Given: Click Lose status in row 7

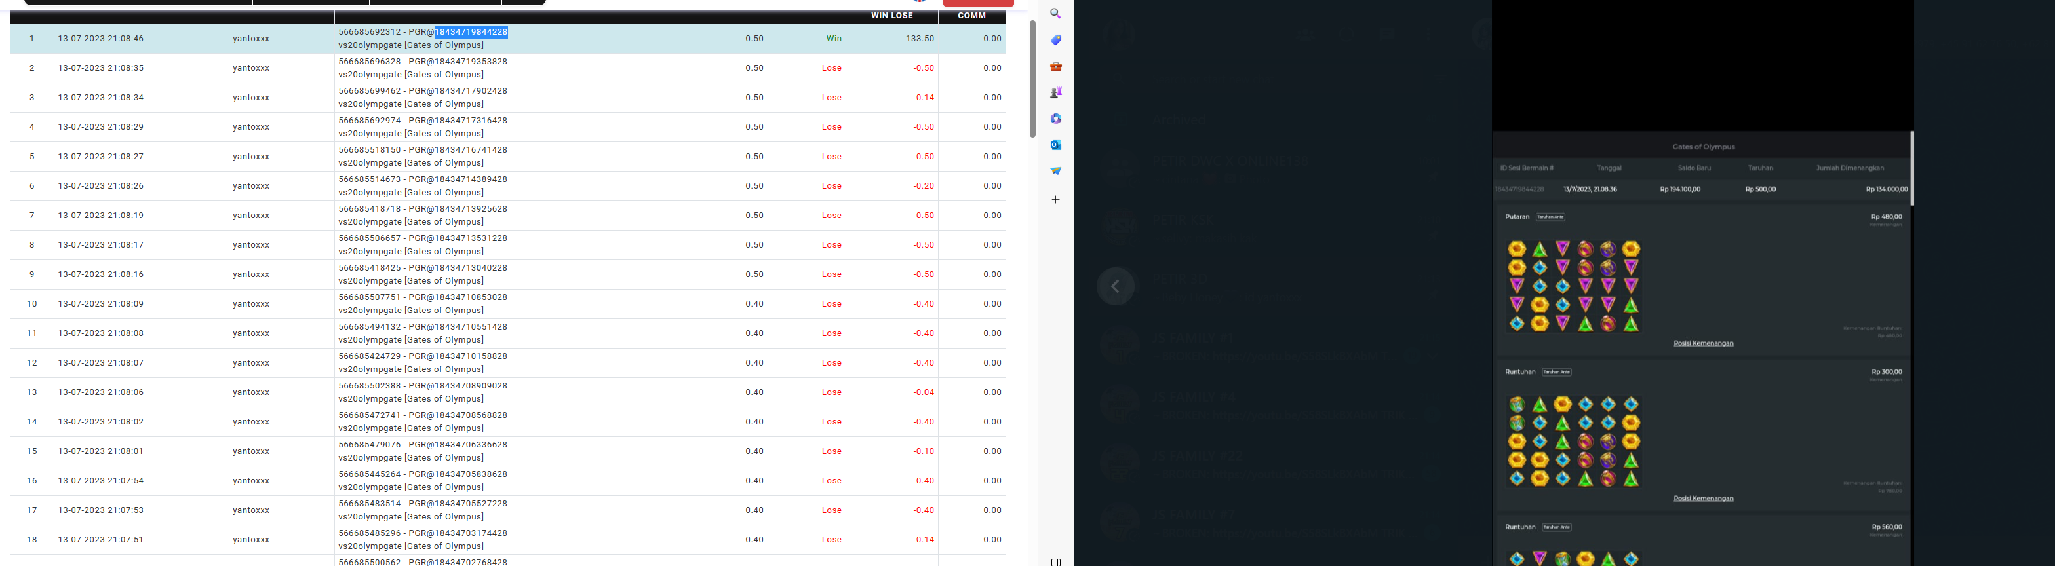Looking at the screenshot, I should [x=831, y=216].
